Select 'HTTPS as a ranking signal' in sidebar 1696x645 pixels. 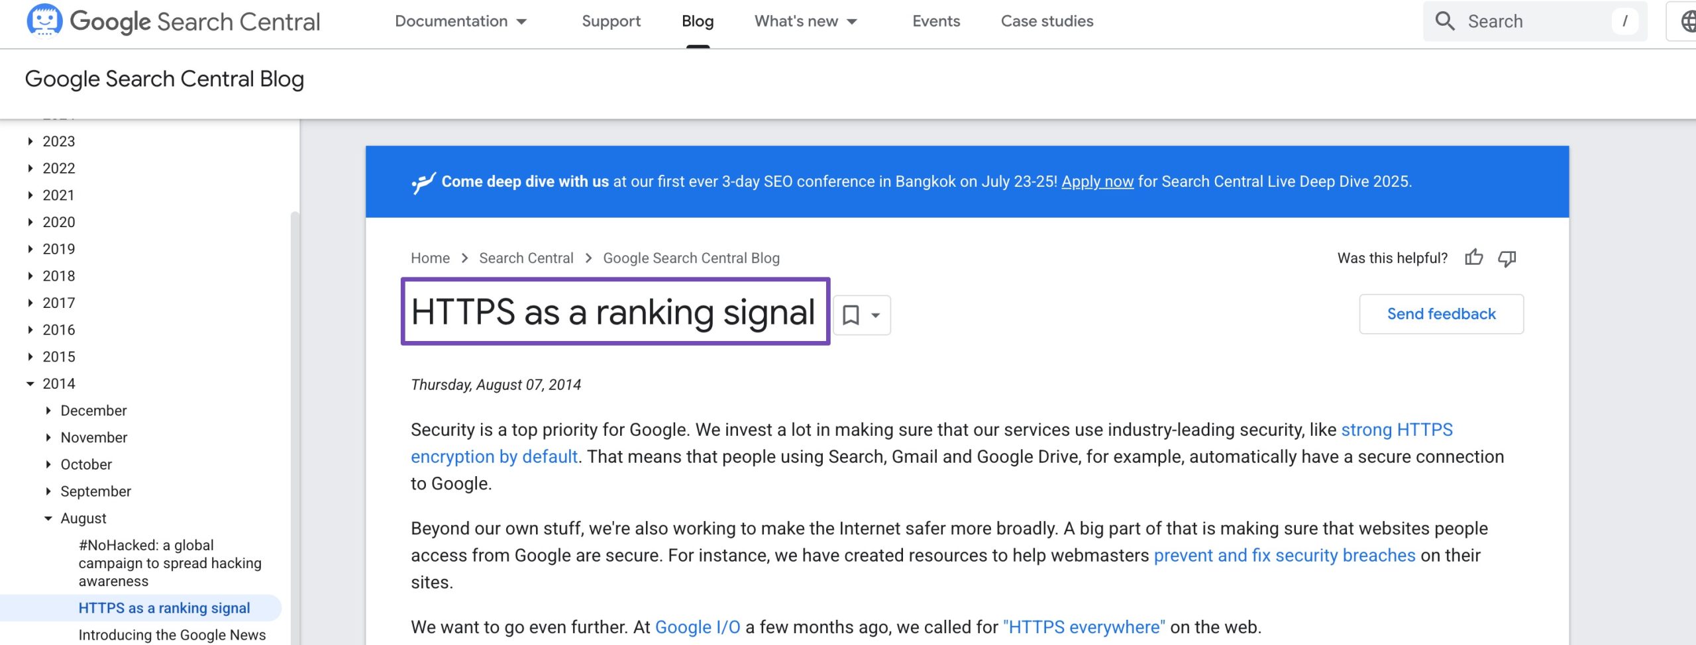pos(164,607)
